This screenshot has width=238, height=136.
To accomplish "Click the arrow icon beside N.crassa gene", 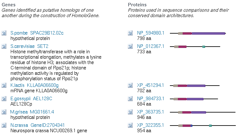I will [x=4, y=125].
